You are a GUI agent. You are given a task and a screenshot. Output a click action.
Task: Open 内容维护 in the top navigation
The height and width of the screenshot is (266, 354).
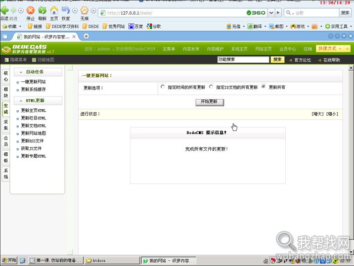[x=215, y=49]
